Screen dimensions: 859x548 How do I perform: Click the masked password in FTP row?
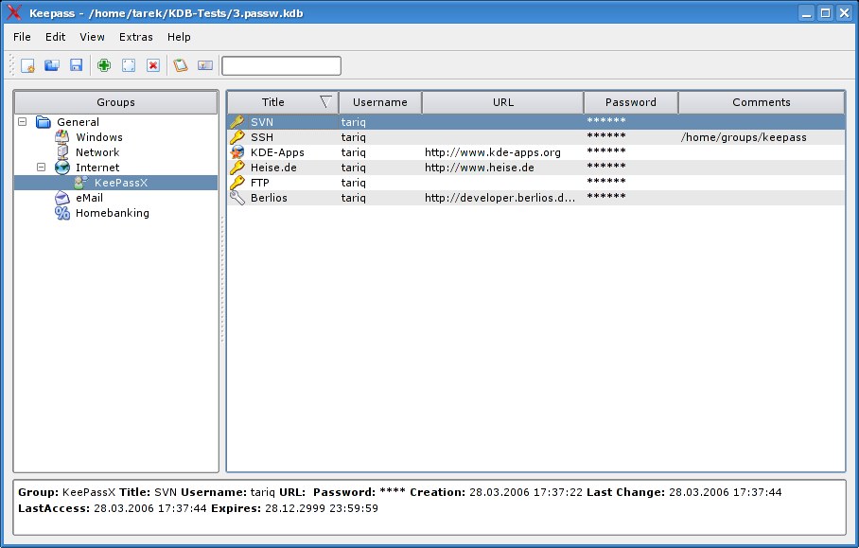pos(605,182)
